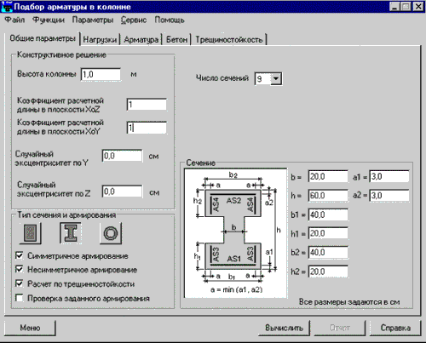Switch to the Трещиностойкость tab
This screenshot has width=426, height=343.
tap(229, 39)
